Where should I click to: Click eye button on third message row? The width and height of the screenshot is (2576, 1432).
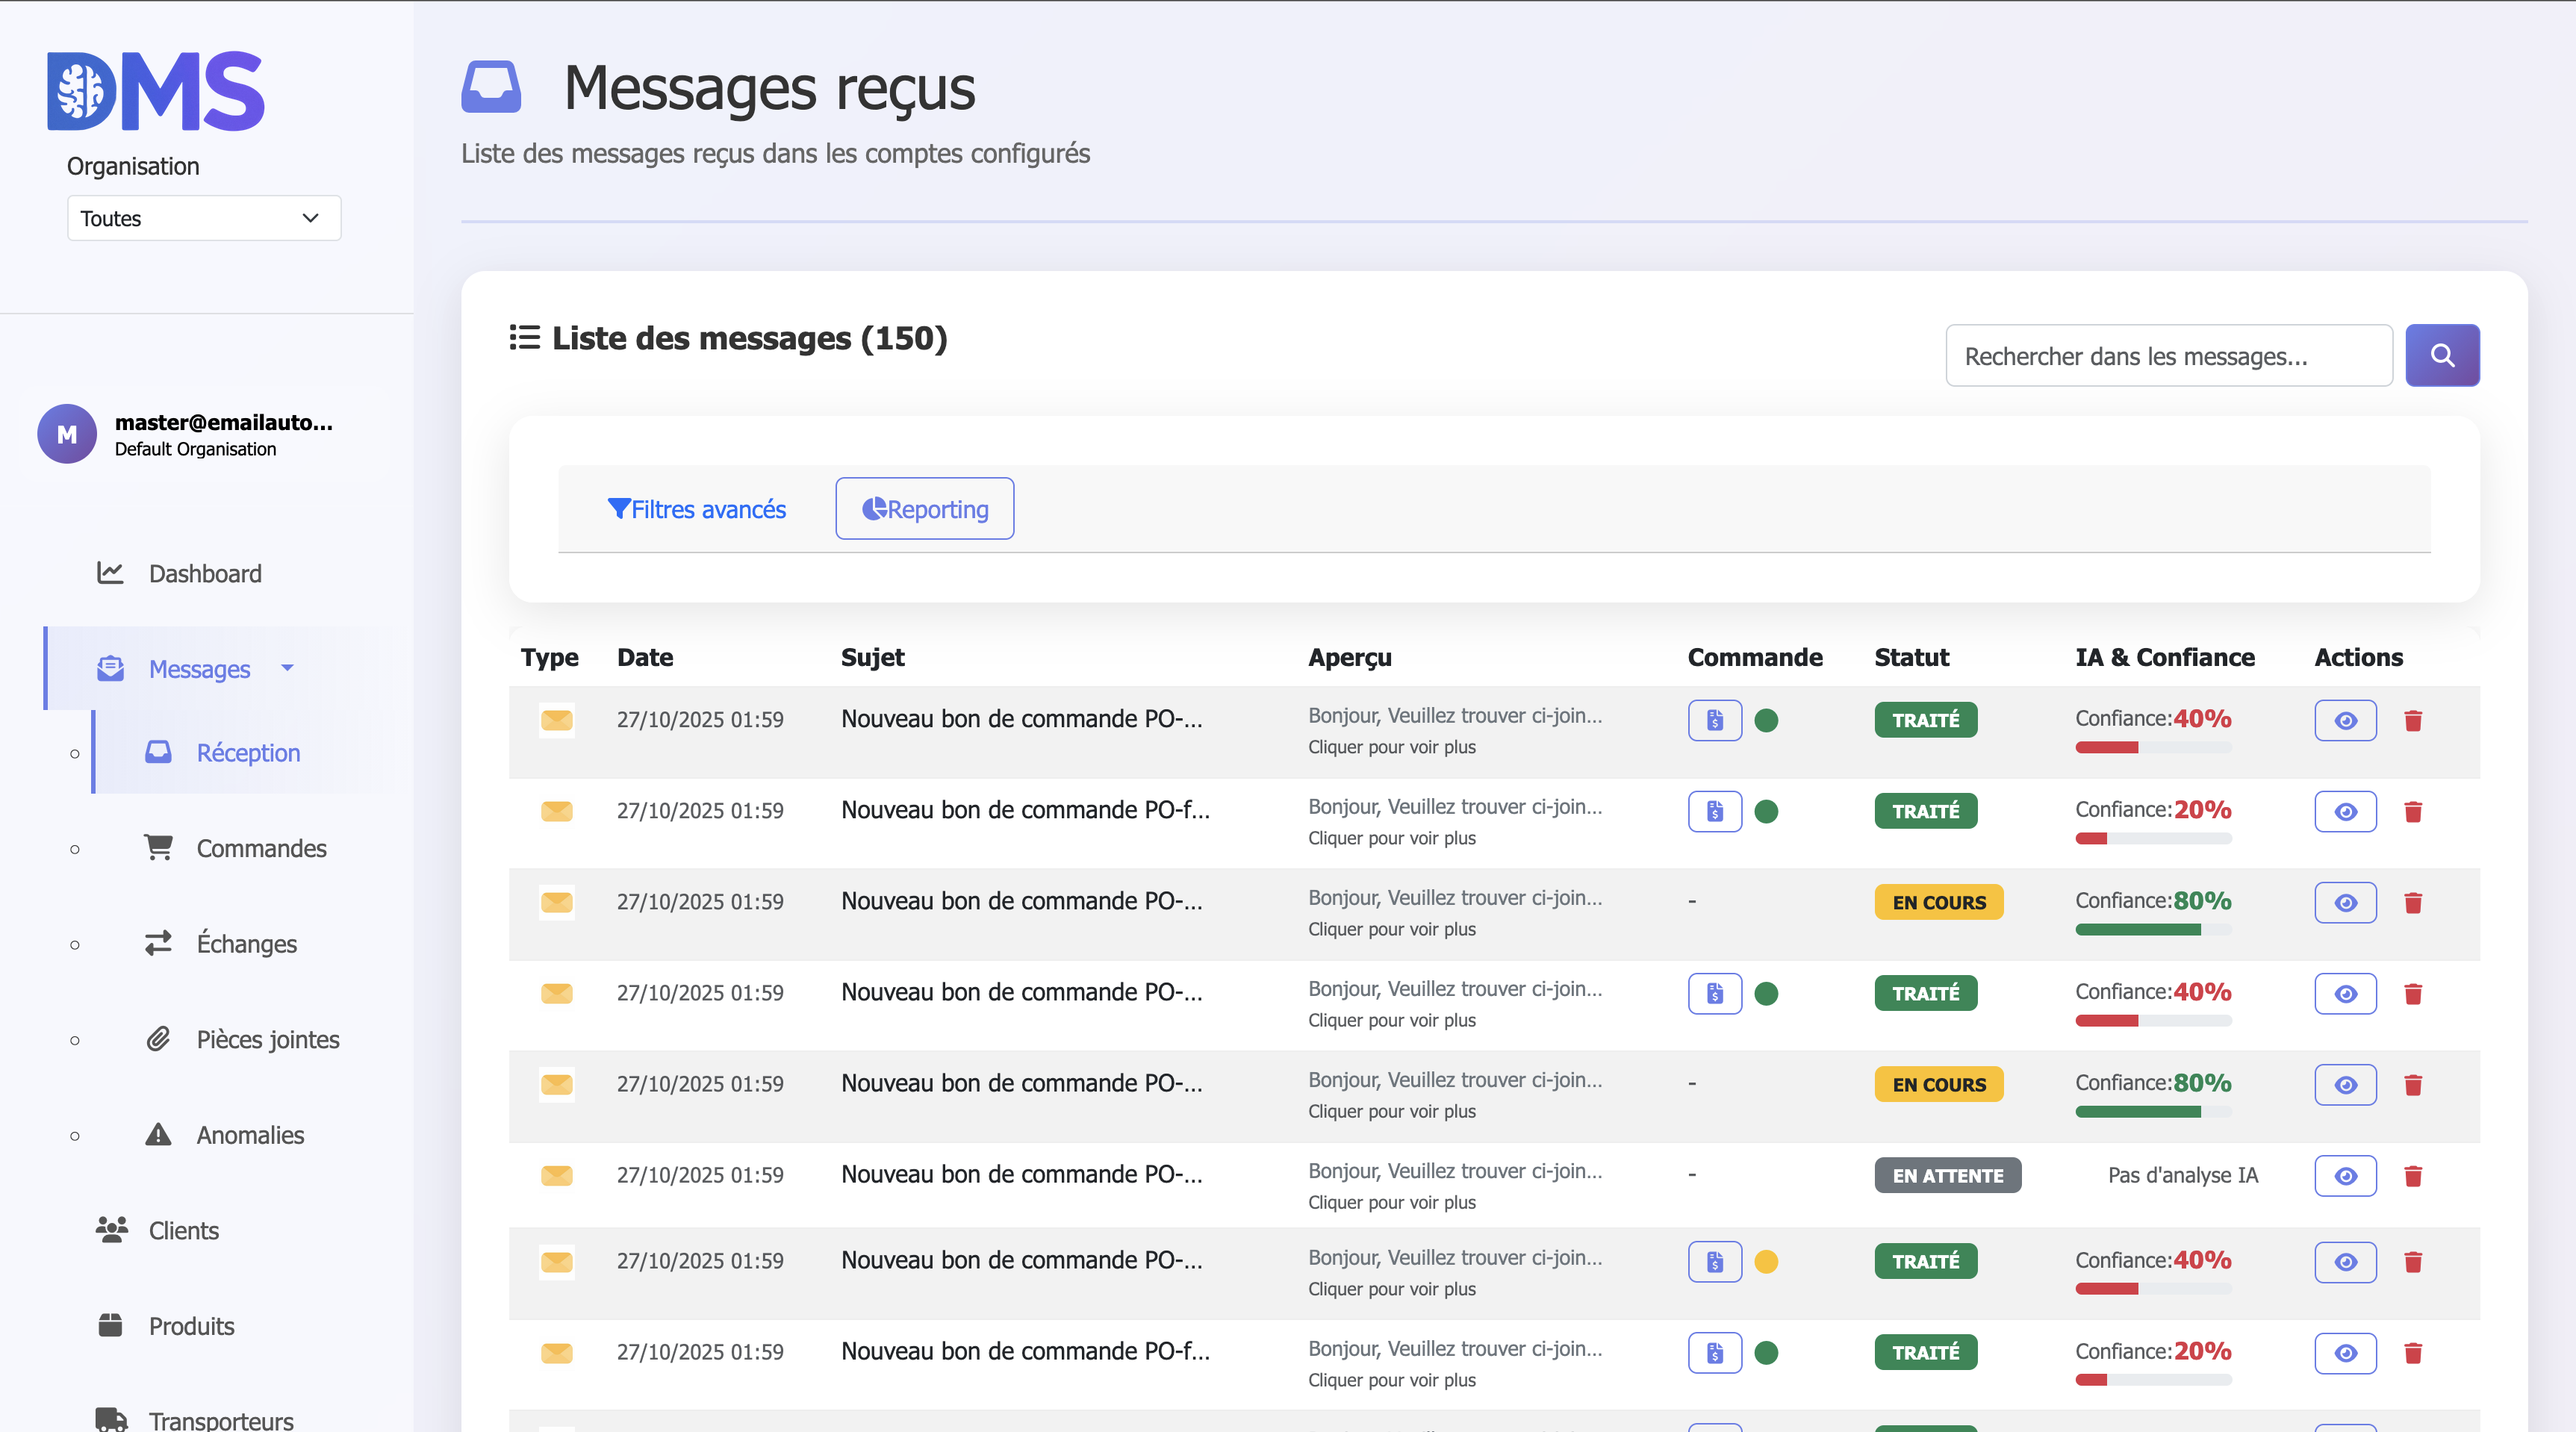[x=2345, y=902]
